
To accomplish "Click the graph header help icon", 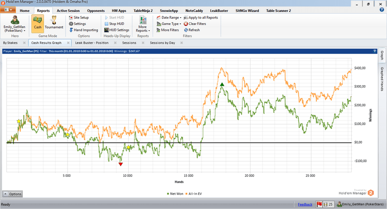I will pyautogui.click(x=374, y=51).
